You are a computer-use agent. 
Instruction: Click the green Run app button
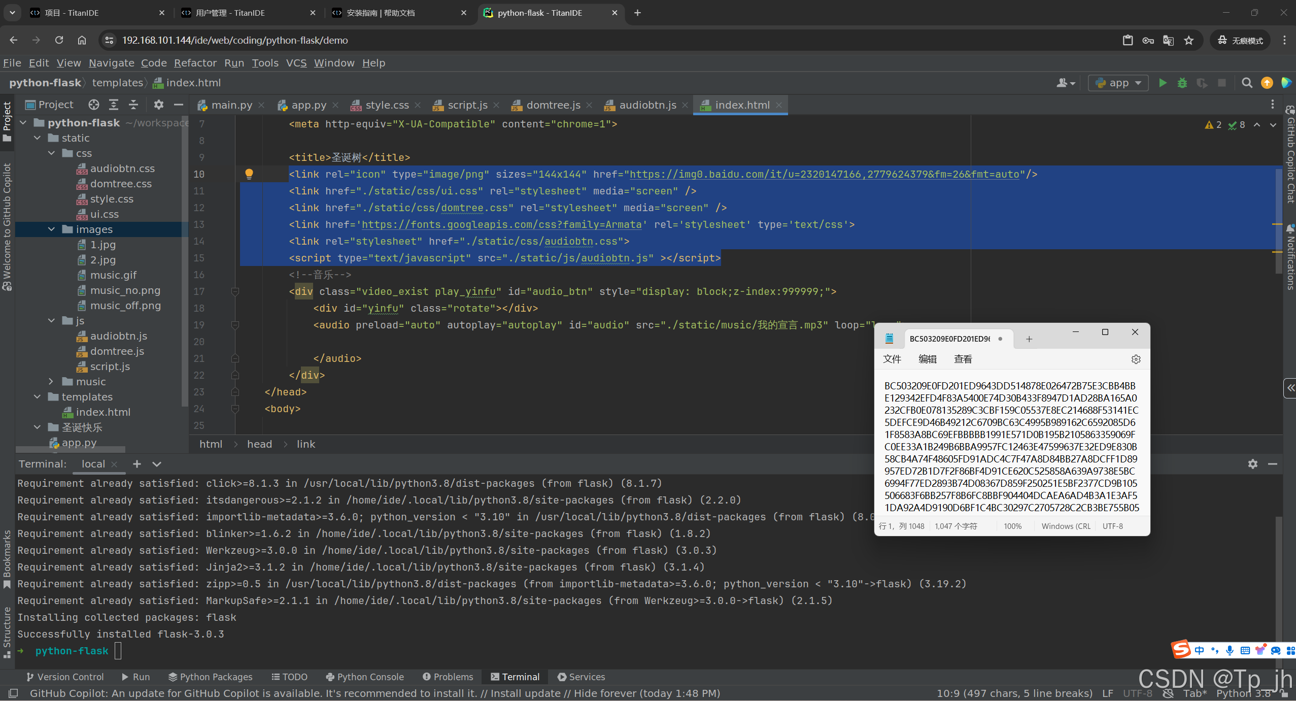(x=1163, y=83)
